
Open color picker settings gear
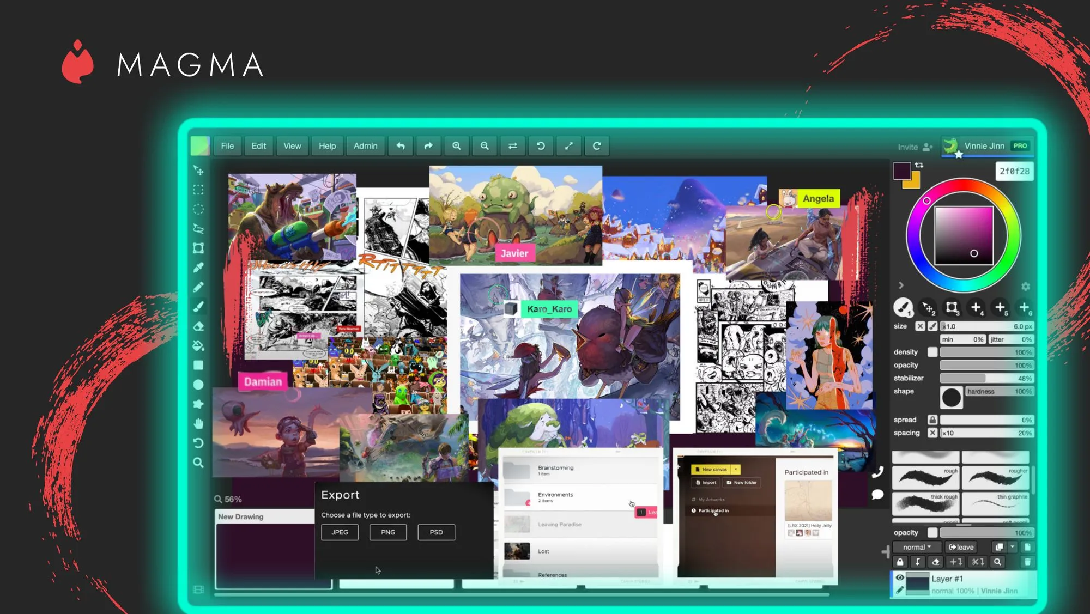1026,287
